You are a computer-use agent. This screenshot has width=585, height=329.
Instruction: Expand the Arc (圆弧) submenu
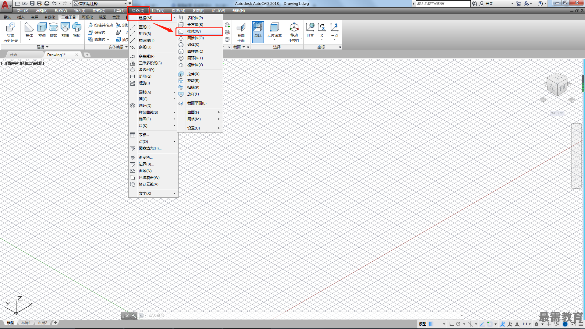(153, 92)
